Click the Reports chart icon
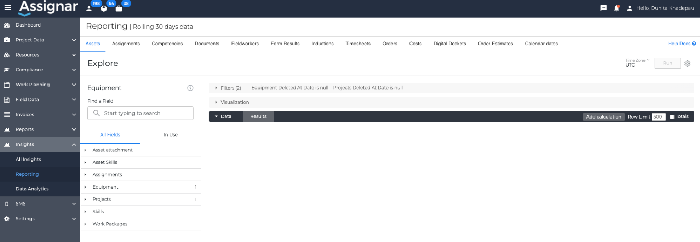 7,129
